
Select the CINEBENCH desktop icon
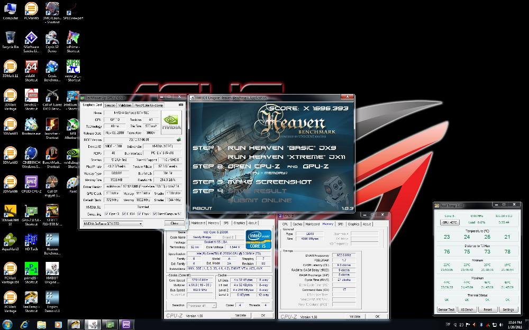[31, 157]
